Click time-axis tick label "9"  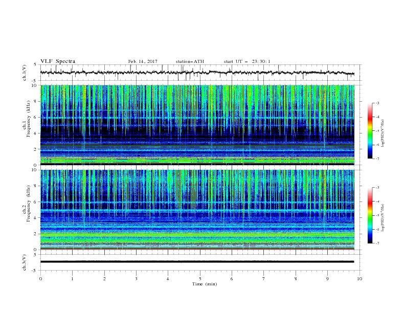(327, 279)
